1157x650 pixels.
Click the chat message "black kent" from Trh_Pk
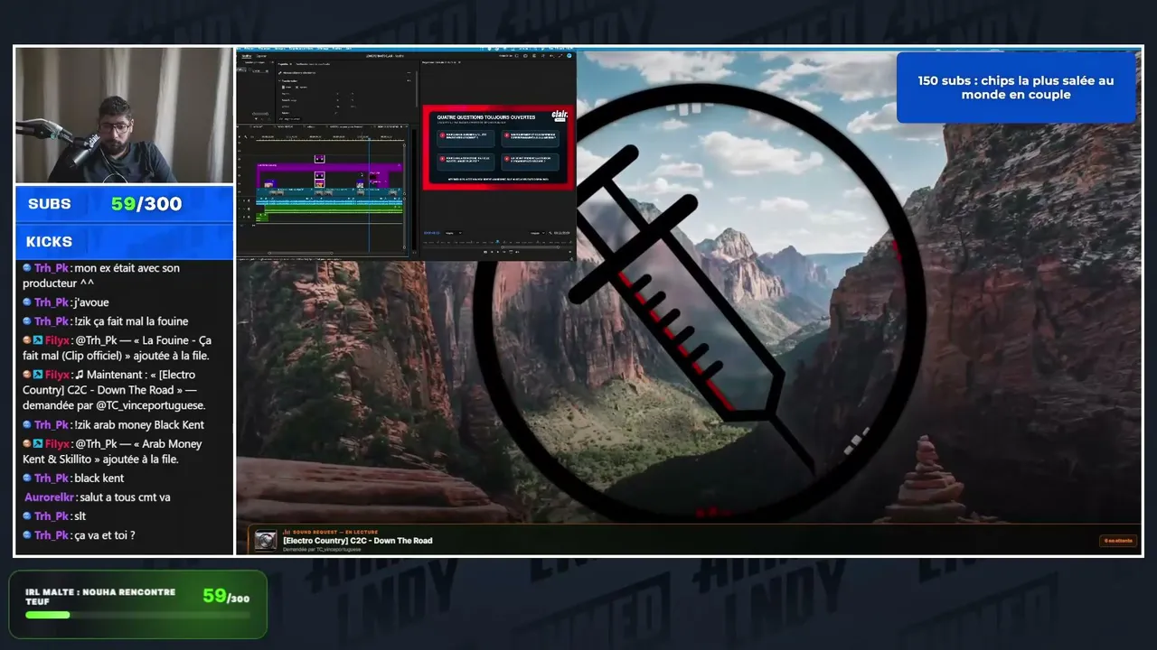(99, 478)
